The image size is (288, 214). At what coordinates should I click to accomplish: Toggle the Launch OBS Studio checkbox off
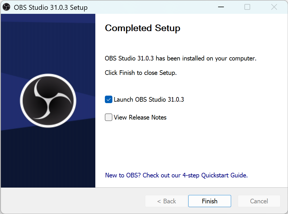click(108, 99)
